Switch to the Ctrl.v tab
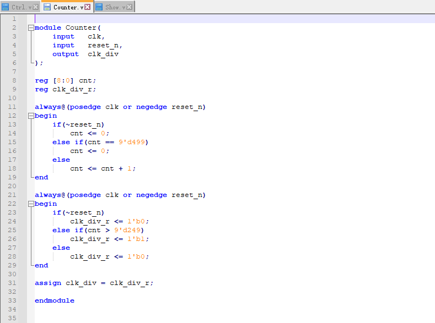435x323 pixels. [20, 7]
